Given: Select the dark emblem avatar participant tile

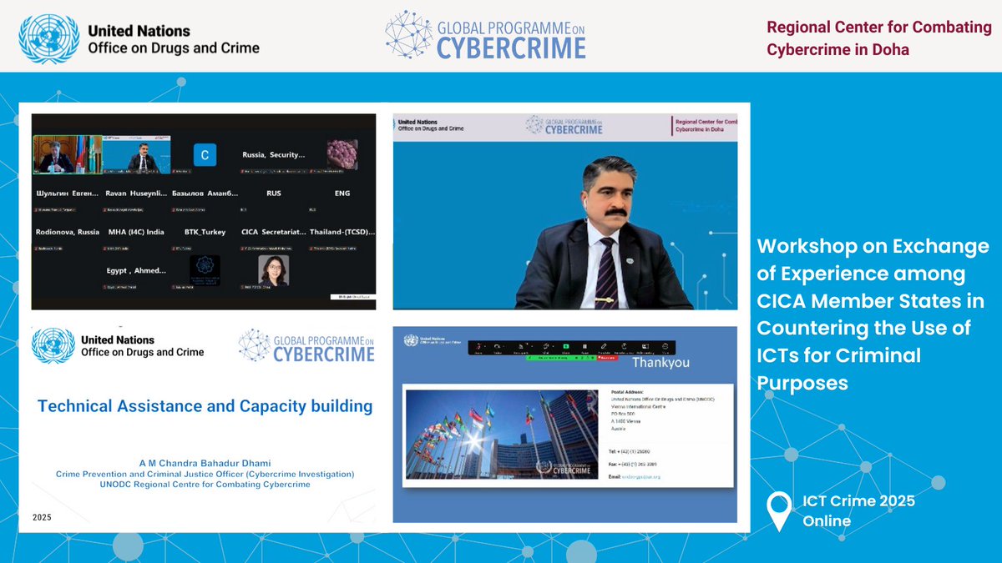Looking at the screenshot, I should pyautogui.click(x=205, y=271).
